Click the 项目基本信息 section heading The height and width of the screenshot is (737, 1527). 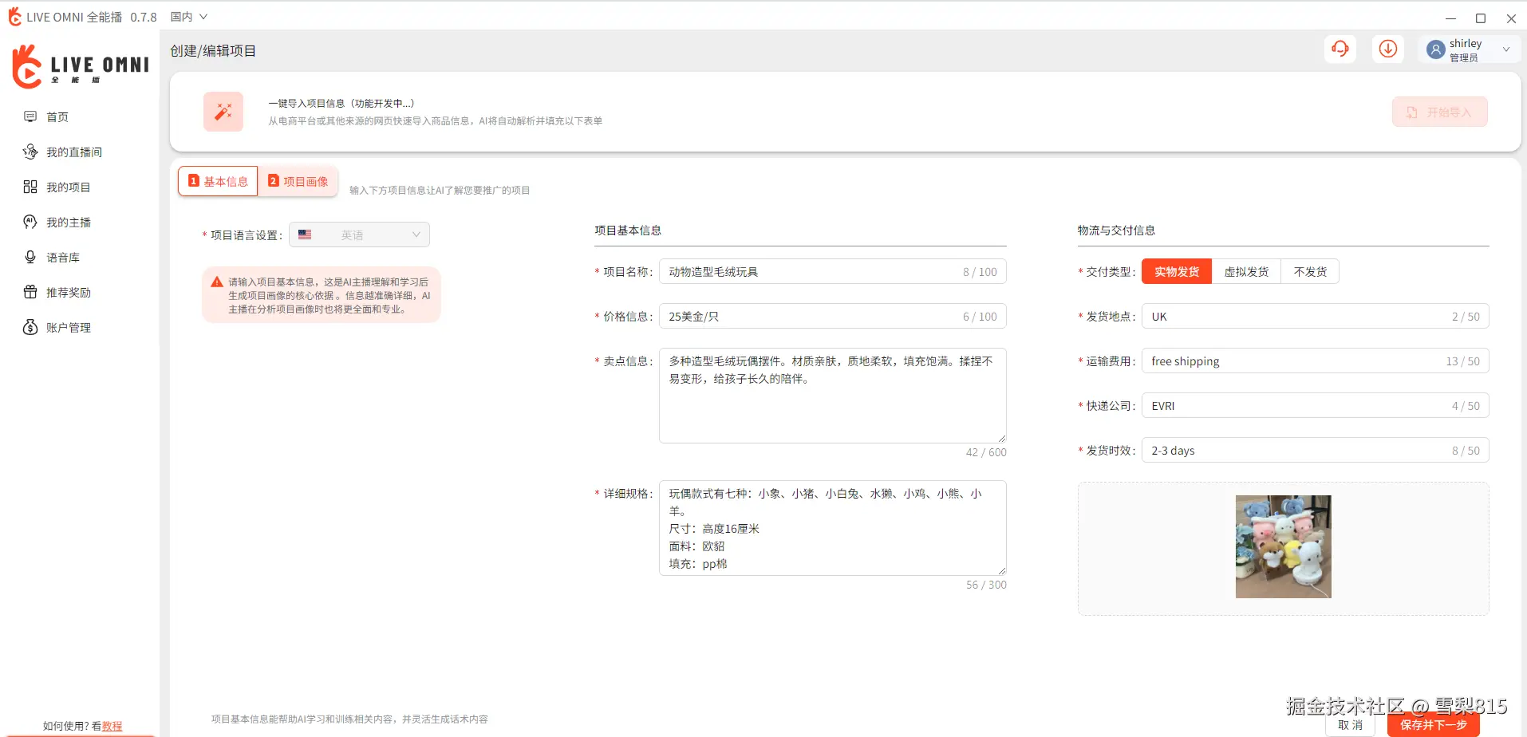click(x=628, y=231)
